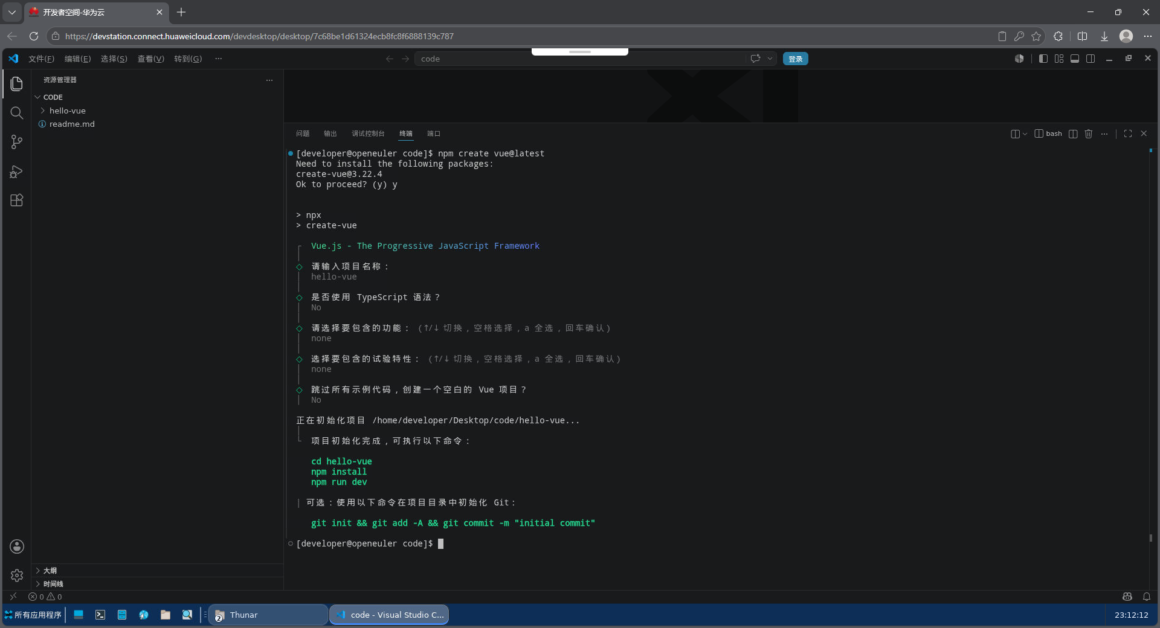
Task: Click the VS Code logo icon
Action: pyautogui.click(x=13, y=59)
